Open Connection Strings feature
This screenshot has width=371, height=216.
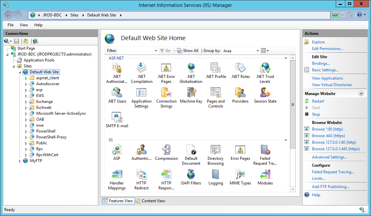[x=166, y=98]
